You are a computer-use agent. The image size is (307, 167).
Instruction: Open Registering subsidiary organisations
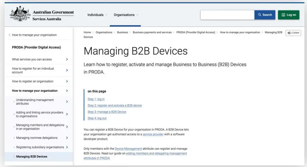pos(40,147)
